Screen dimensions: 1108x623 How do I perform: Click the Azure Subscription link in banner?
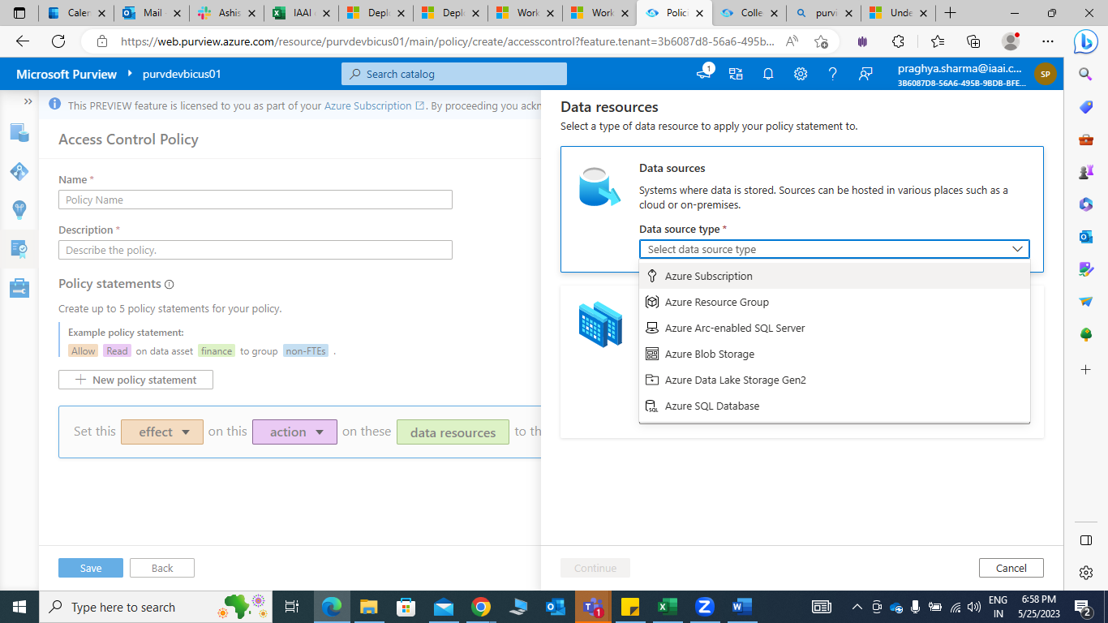point(374,105)
